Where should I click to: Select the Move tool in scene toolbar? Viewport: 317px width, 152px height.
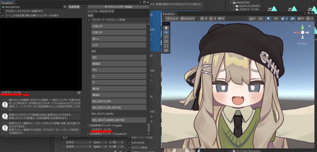(x=166, y=32)
